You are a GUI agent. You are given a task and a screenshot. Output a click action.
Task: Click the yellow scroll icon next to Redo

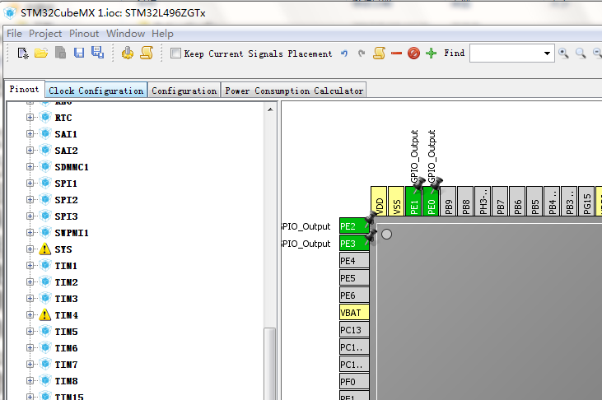coord(379,53)
